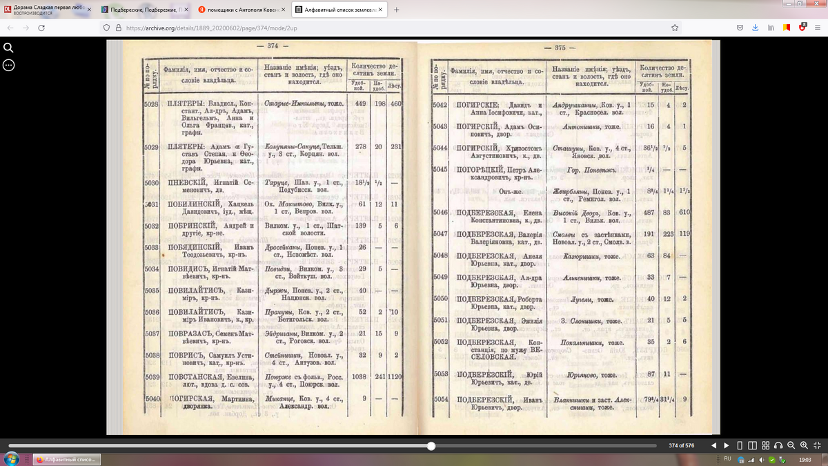
Task: Select the Алфавитный список землевладельцев tab
Action: [x=338, y=10]
